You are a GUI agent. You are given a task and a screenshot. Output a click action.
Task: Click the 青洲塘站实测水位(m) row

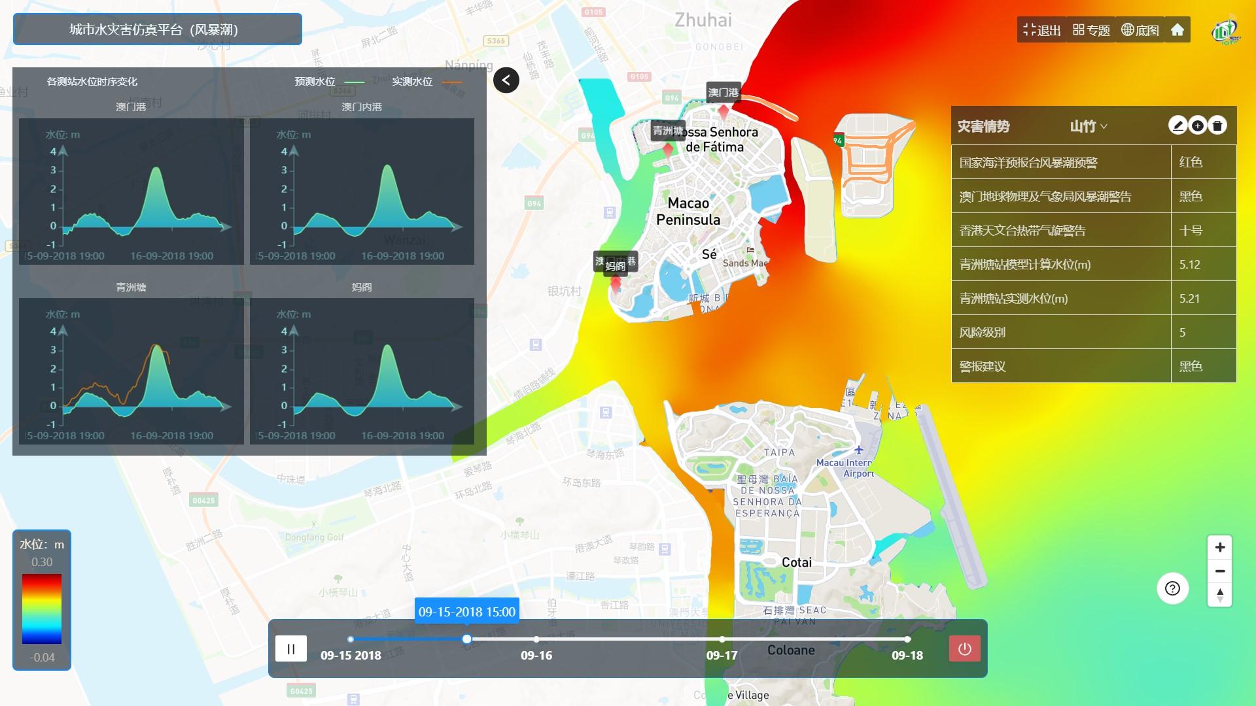[x=1094, y=298]
